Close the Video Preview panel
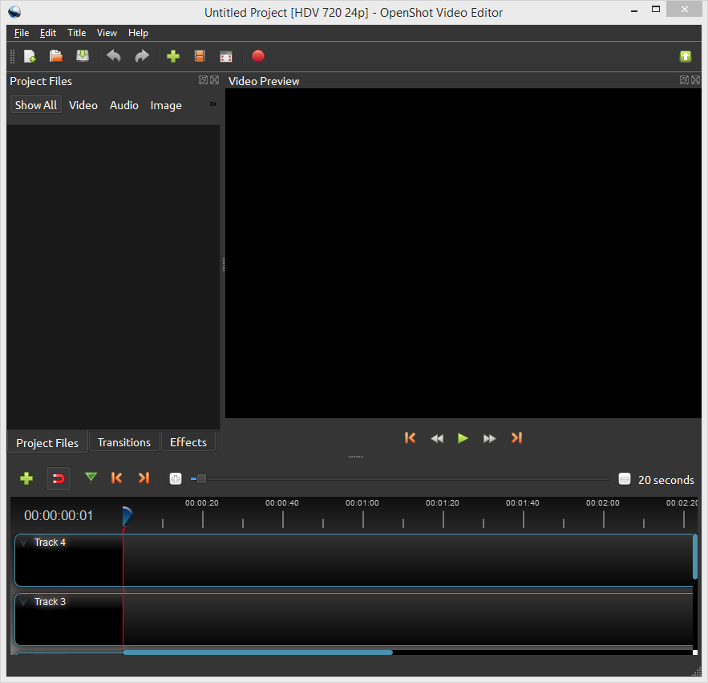Screen dimensions: 708x683 click(695, 80)
